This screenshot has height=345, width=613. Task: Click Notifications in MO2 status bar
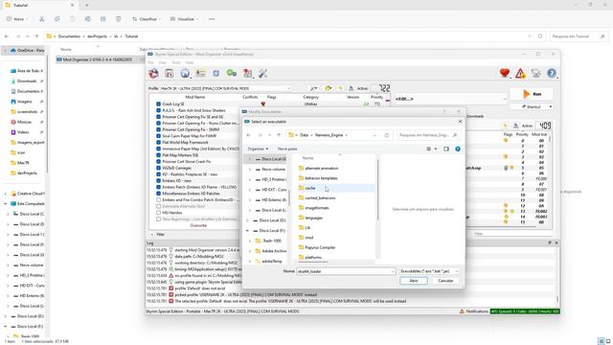[x=474, y=311]
